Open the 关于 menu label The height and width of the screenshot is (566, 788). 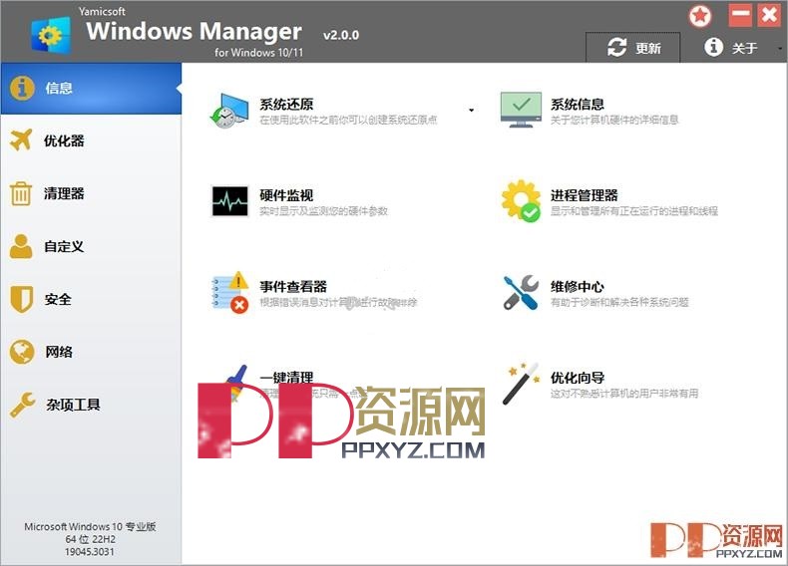point(744,48)
